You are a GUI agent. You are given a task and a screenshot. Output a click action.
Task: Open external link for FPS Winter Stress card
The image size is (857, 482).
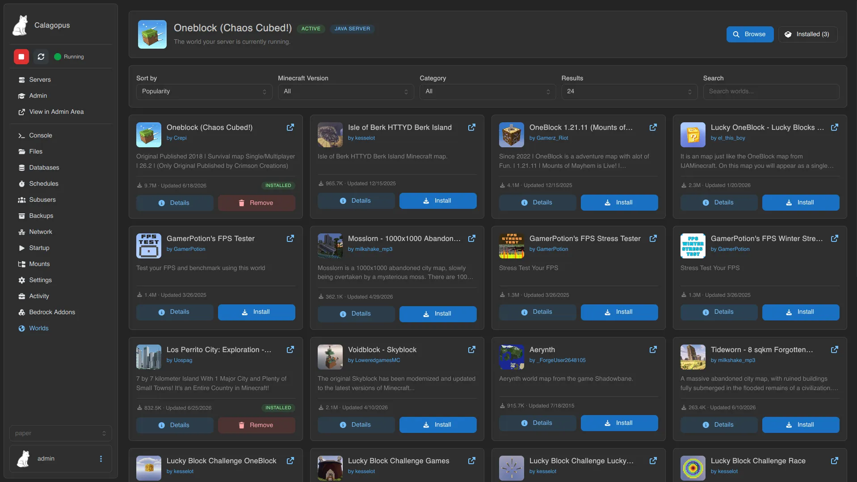coord(835,239)
